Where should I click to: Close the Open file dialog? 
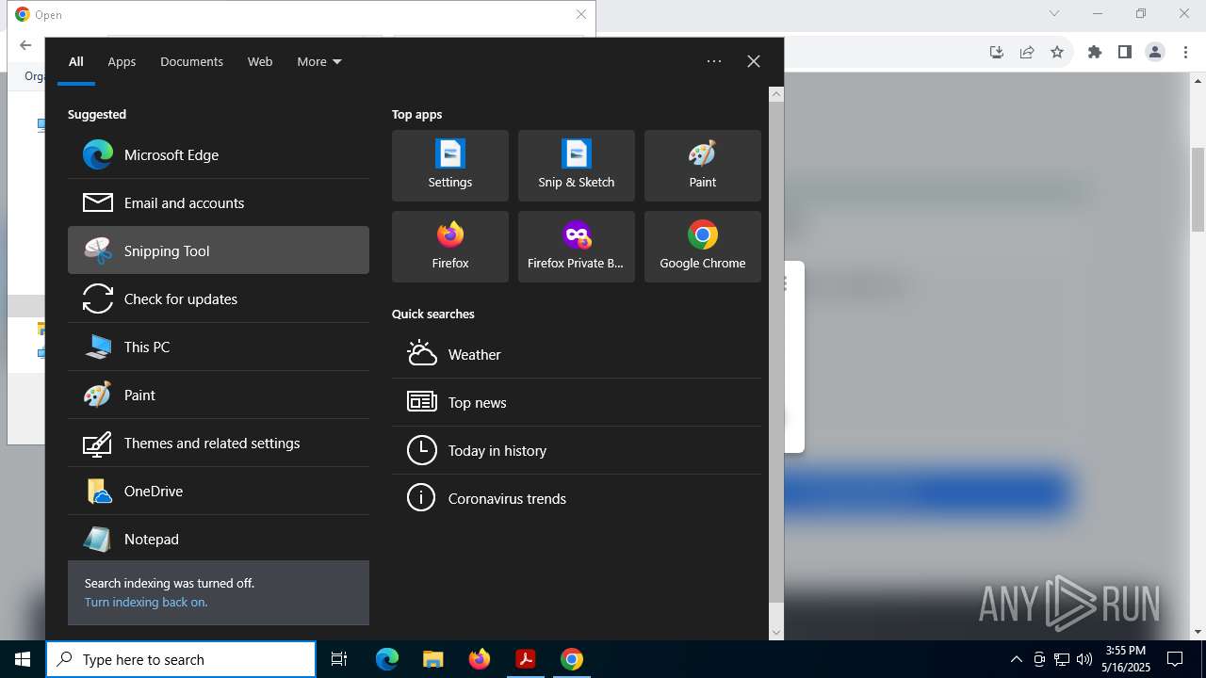(581, 14)
